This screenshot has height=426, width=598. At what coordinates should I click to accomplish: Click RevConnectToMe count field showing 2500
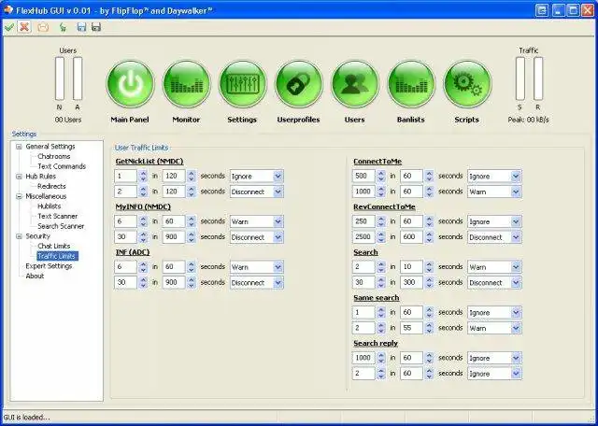[363, 237]
